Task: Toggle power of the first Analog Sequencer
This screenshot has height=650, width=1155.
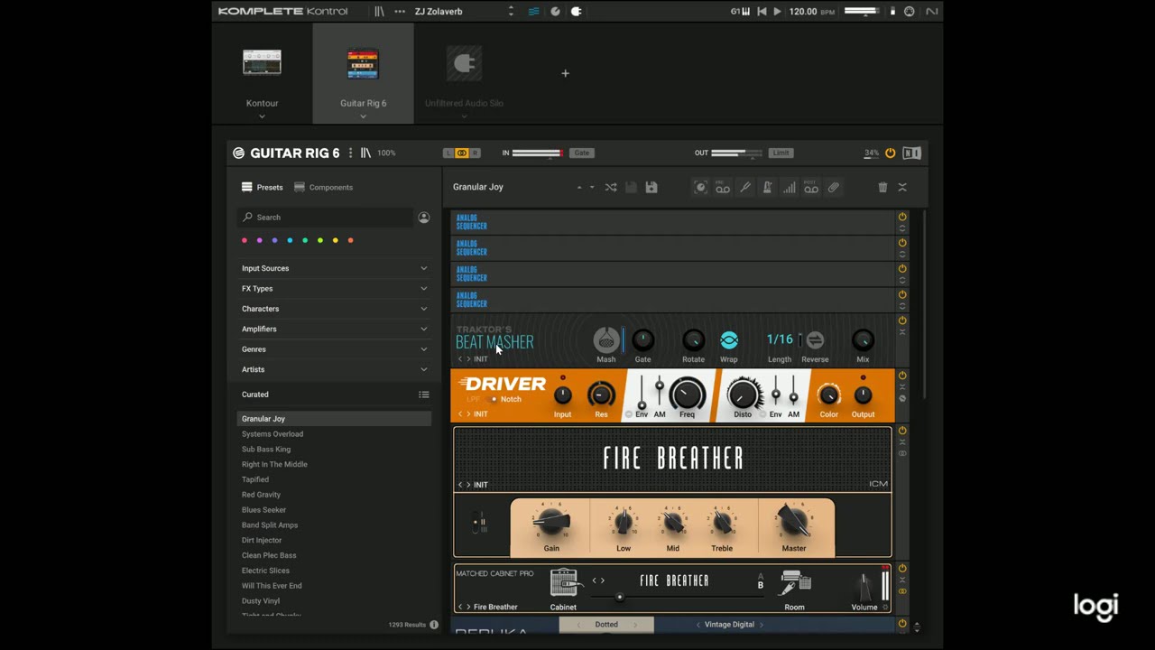Action: [901, 217]
